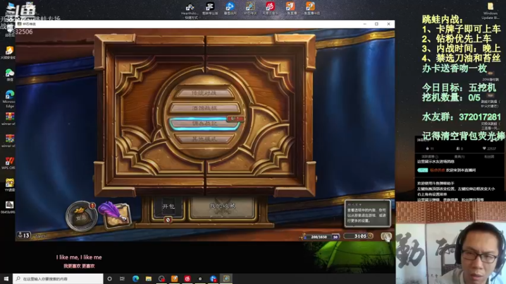Open the orange Douyu taskbar icon
This screenshot has width=506, height=284.
[x=175, y=278]
